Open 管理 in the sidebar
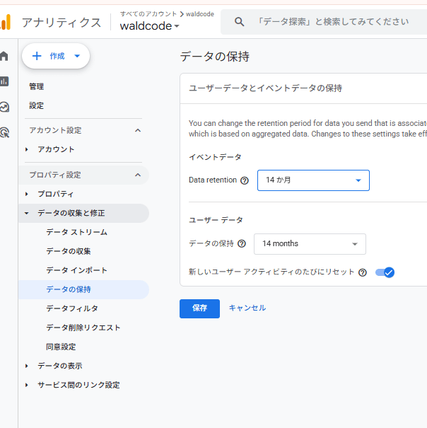The width and height of the screenshot is (427, 428). (x=36, y=86)
